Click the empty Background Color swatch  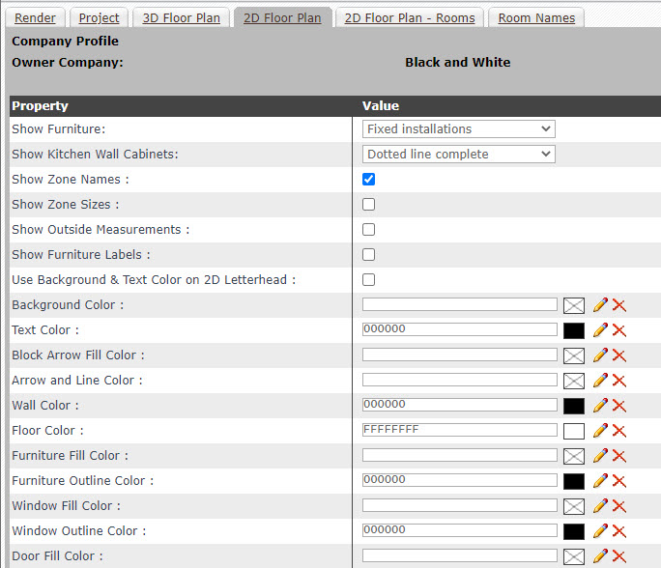[x=574, y=305]
